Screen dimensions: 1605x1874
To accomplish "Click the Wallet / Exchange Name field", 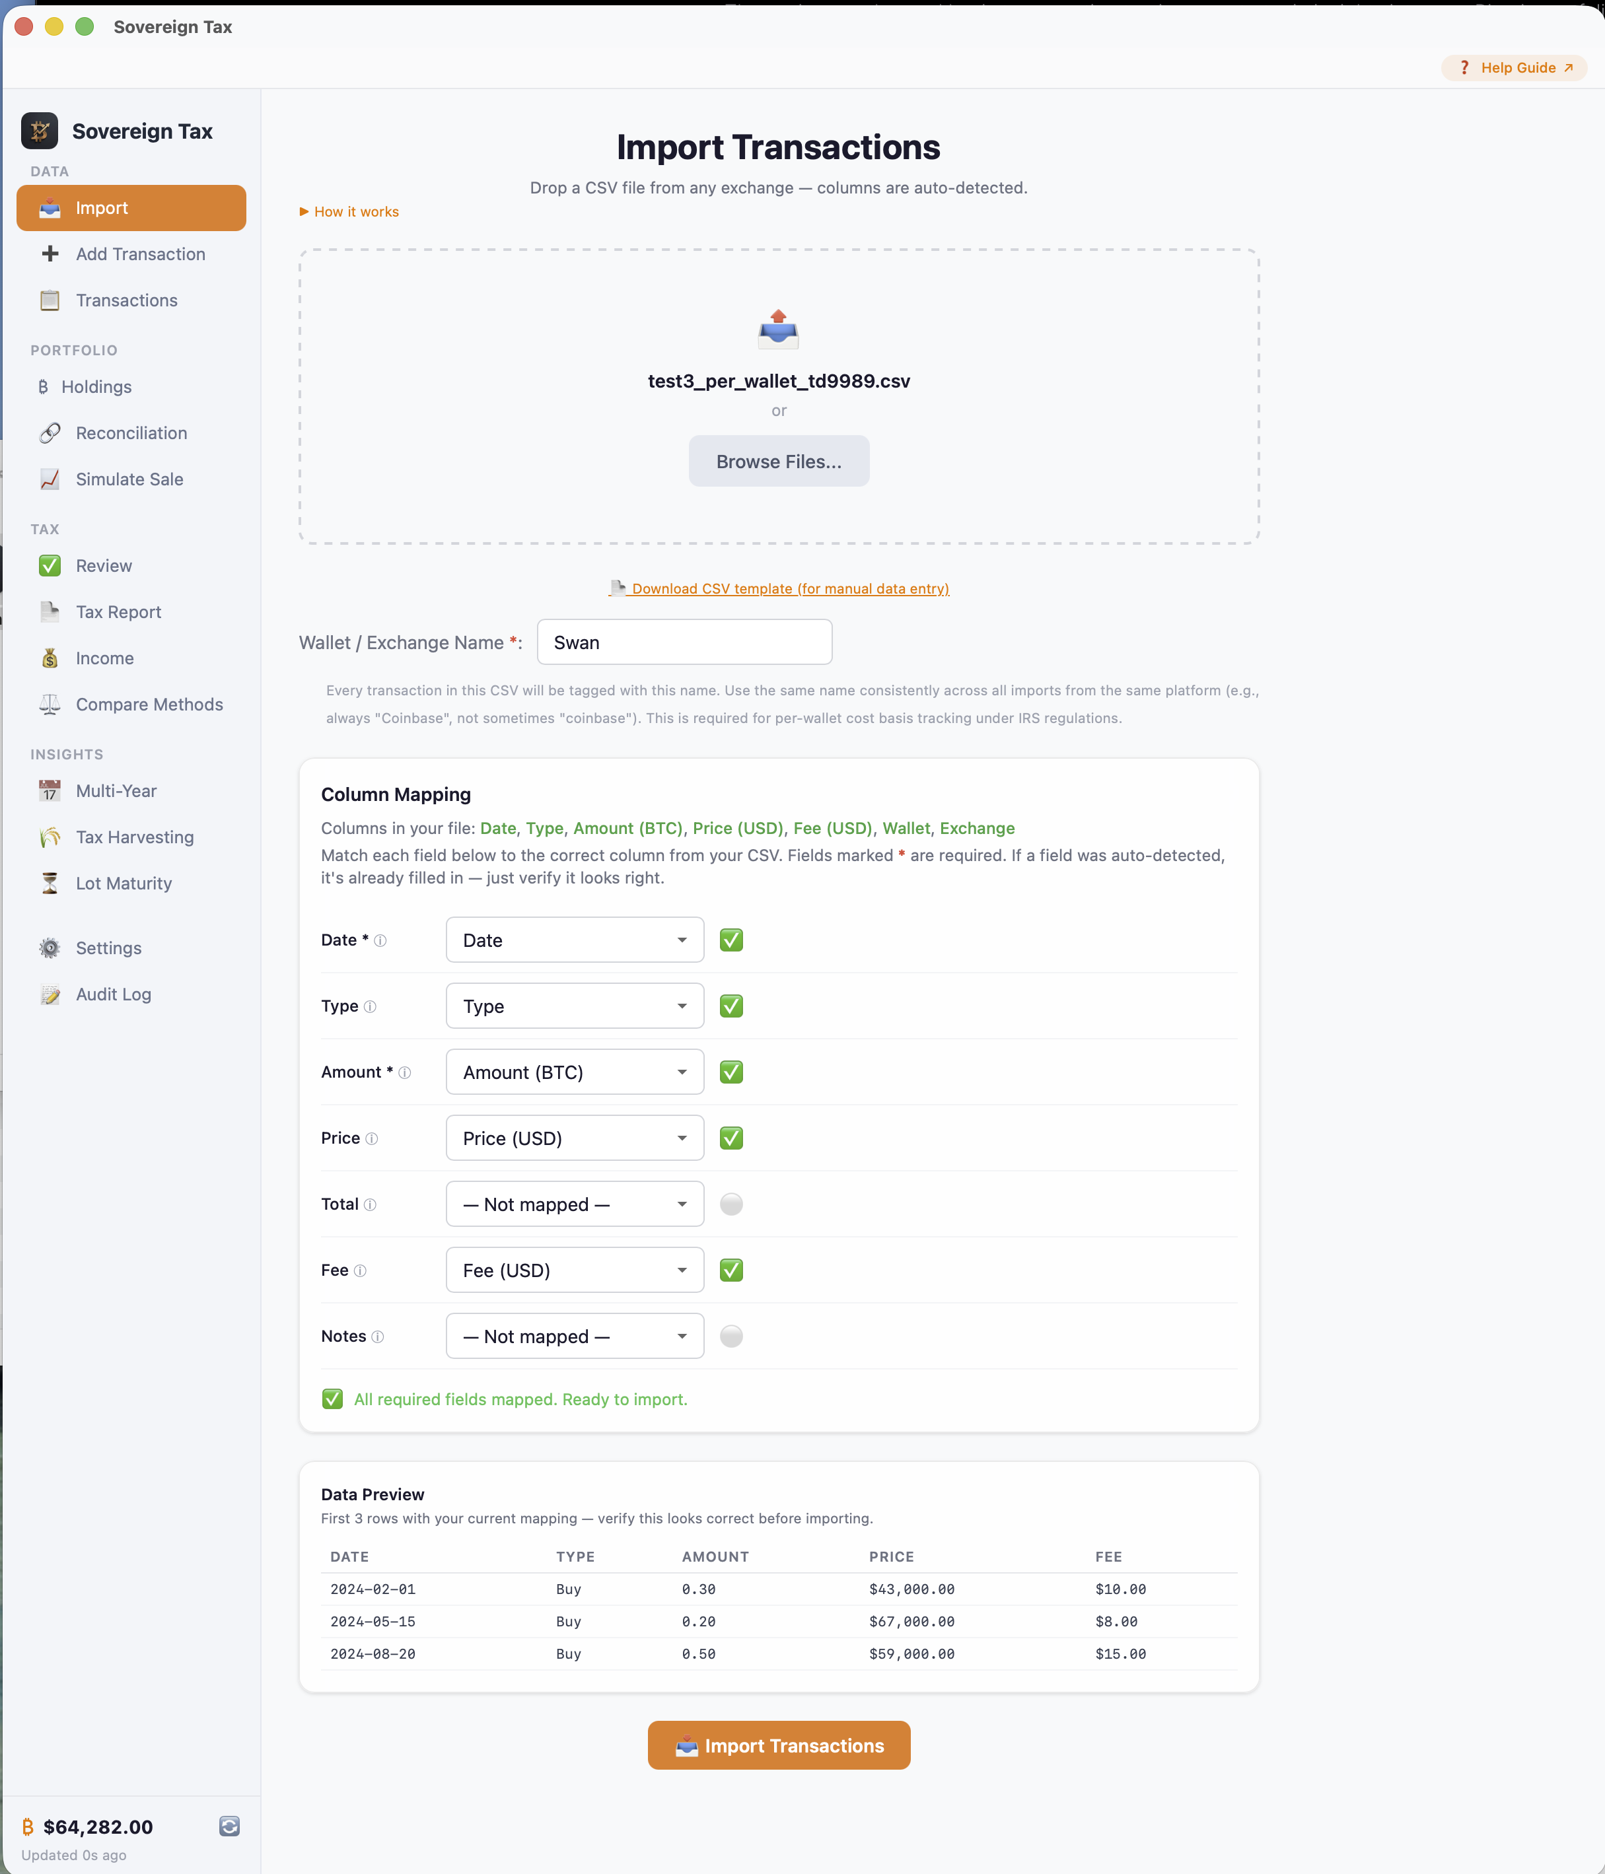I will [x=684, y=642].
